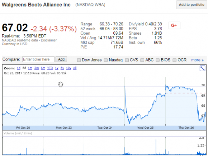The height and width of the screenshot is (156, 208).
Task: Click the Vol / Avg. value 14.71M/7.72M
Action: tap(110, 38)
